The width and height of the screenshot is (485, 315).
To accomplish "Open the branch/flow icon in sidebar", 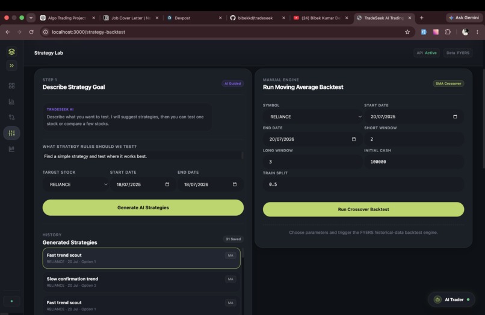I will 12,117.
